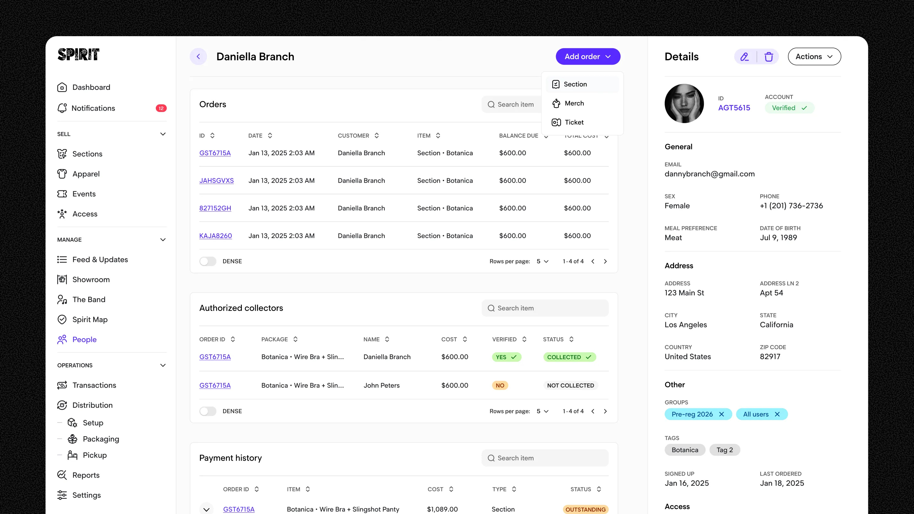Screen dimensions: 914x514
Task: Open the Actions dropdown
Action: [814, 57]
